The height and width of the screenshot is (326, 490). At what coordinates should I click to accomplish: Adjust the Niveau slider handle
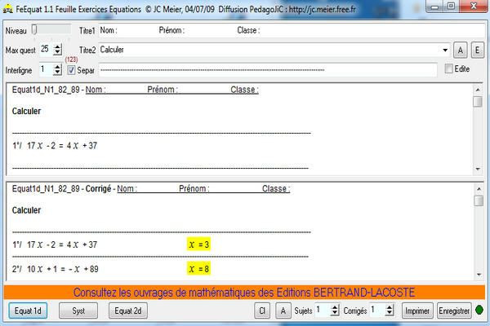34,30
